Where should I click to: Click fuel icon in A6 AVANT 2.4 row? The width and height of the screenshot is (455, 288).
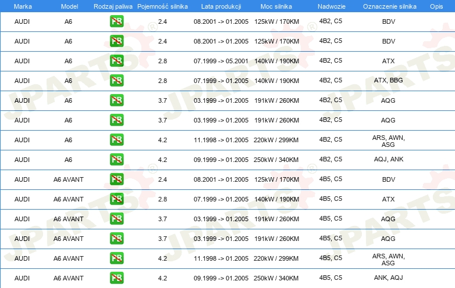click(x=116, y=179)
